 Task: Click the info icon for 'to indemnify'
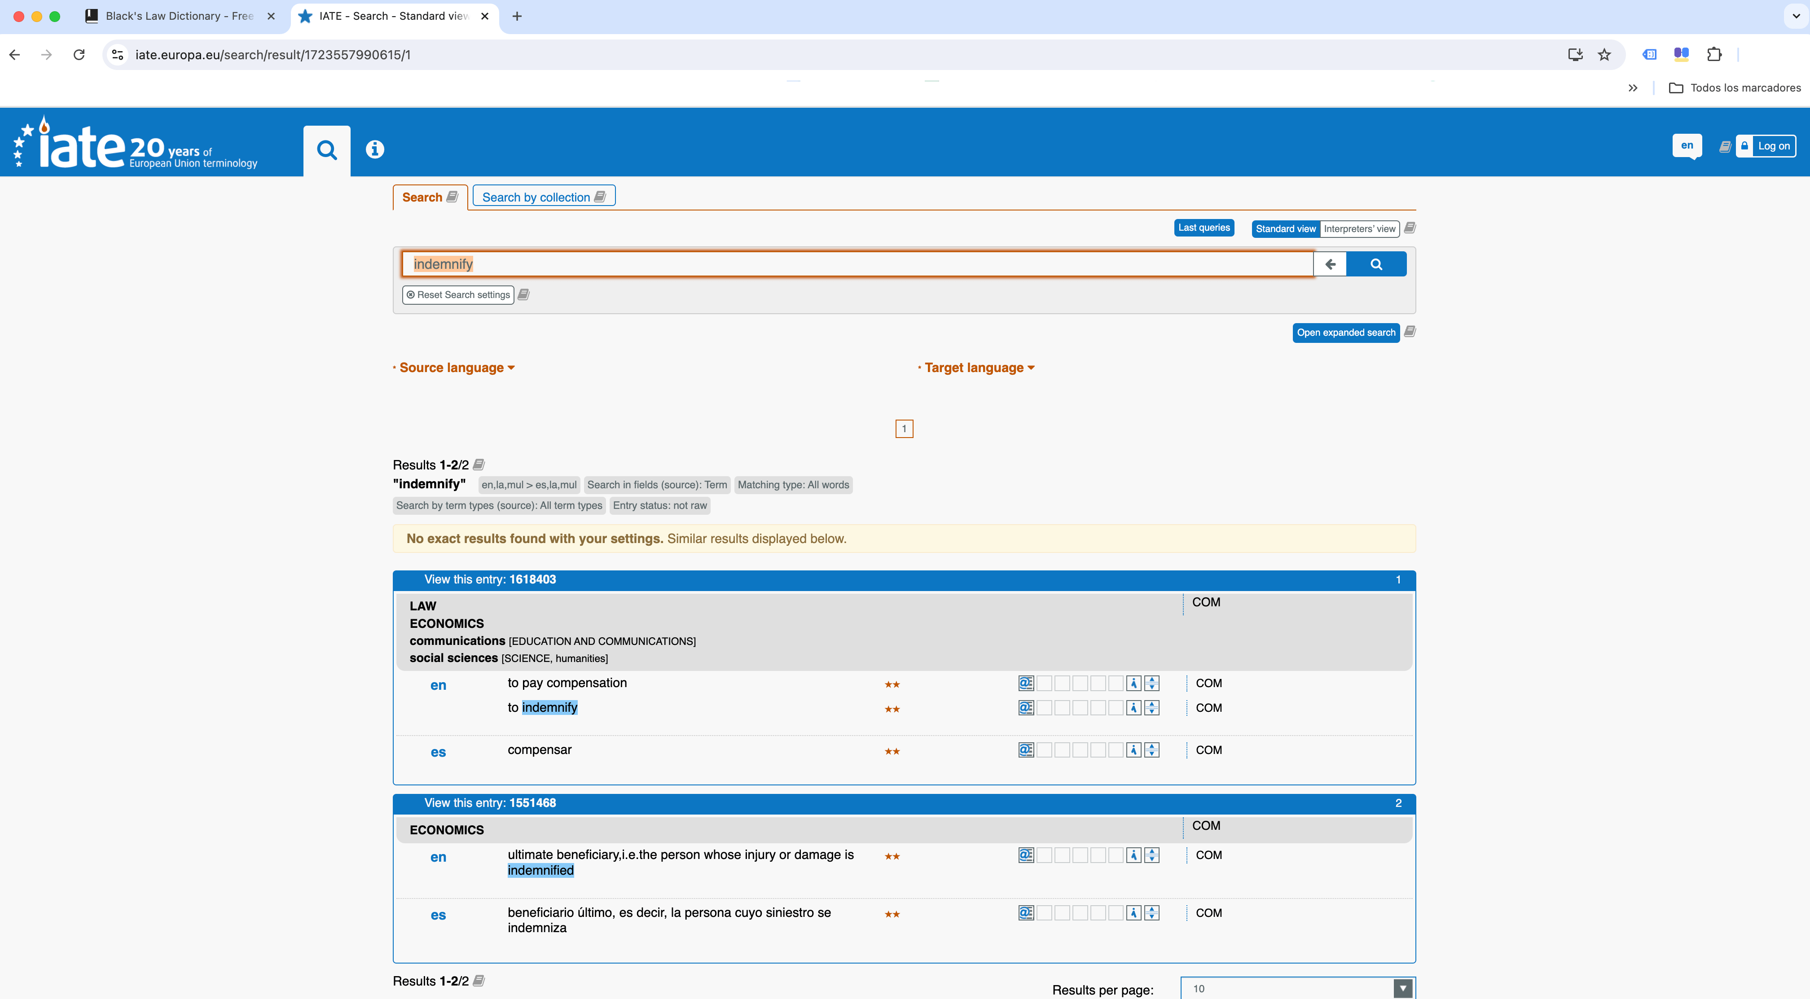point(1133,707)
